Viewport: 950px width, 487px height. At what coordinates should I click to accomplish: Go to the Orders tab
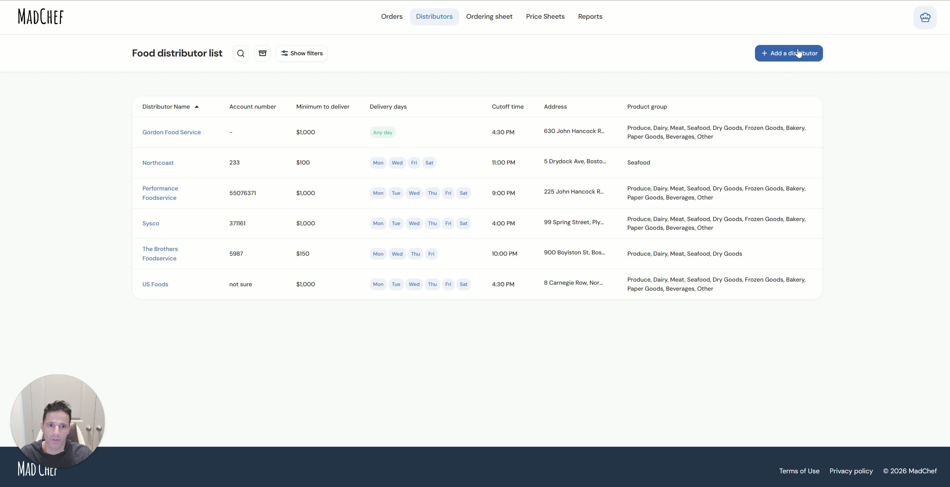(392, 17)
